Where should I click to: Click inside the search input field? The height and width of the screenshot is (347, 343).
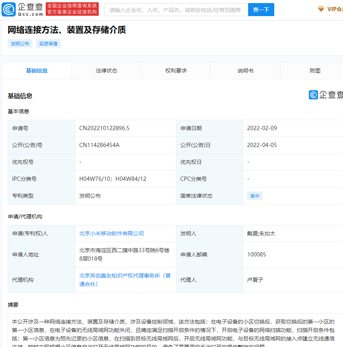point(173,9)
